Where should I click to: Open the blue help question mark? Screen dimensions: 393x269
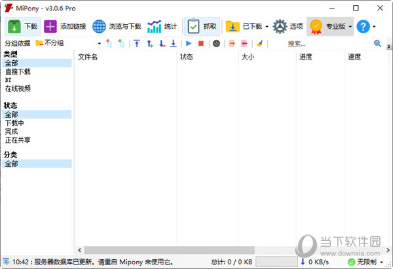363,26
